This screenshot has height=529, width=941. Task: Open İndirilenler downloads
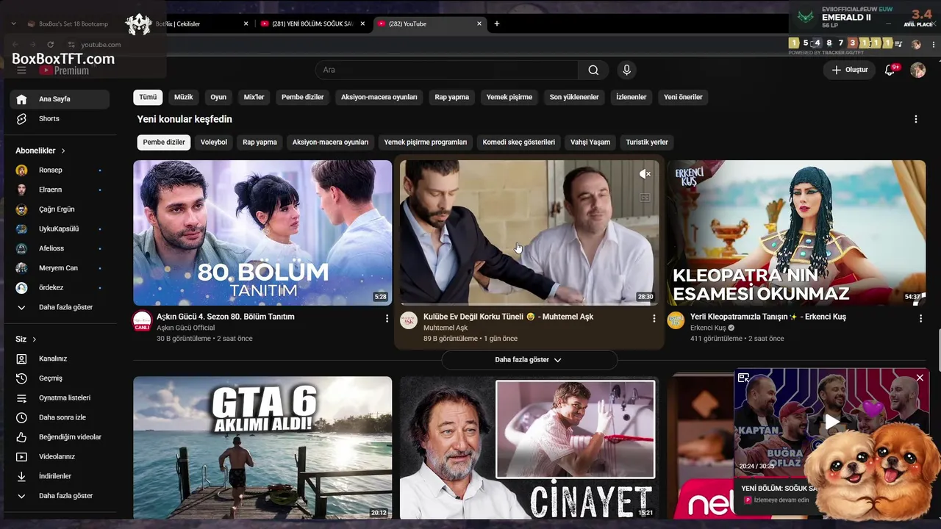60,476
